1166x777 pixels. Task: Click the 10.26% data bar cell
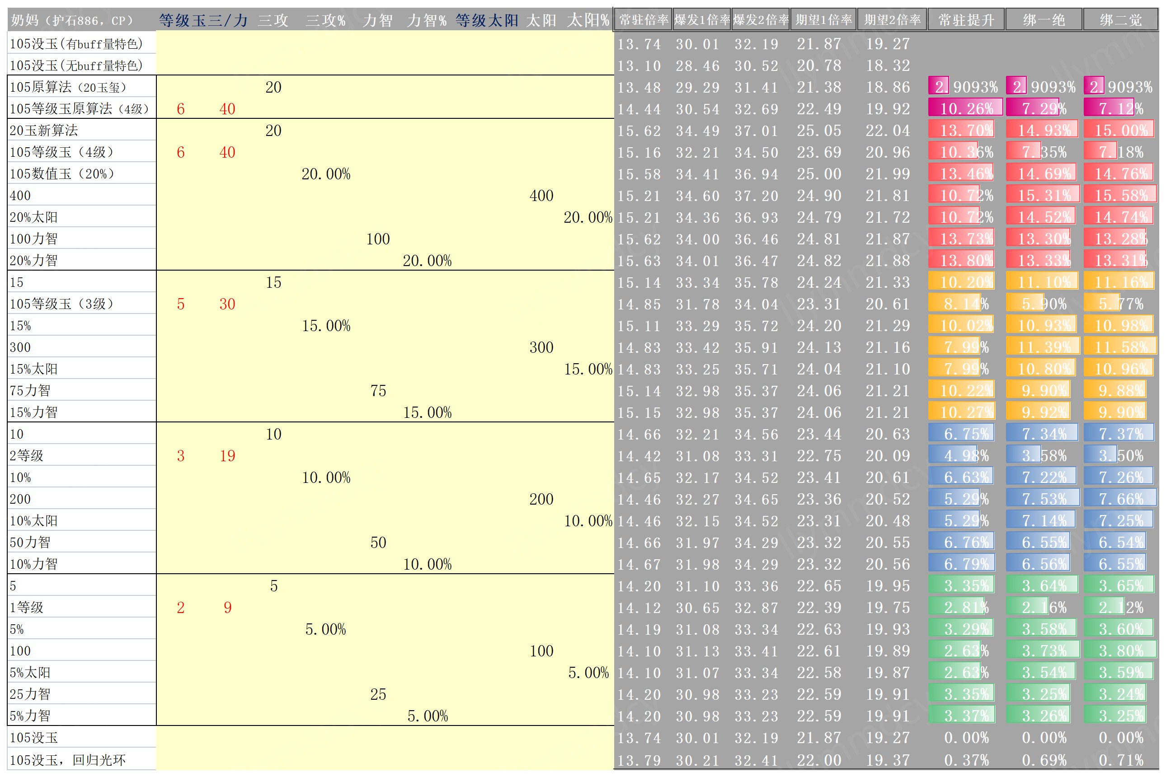coord(966,108)
